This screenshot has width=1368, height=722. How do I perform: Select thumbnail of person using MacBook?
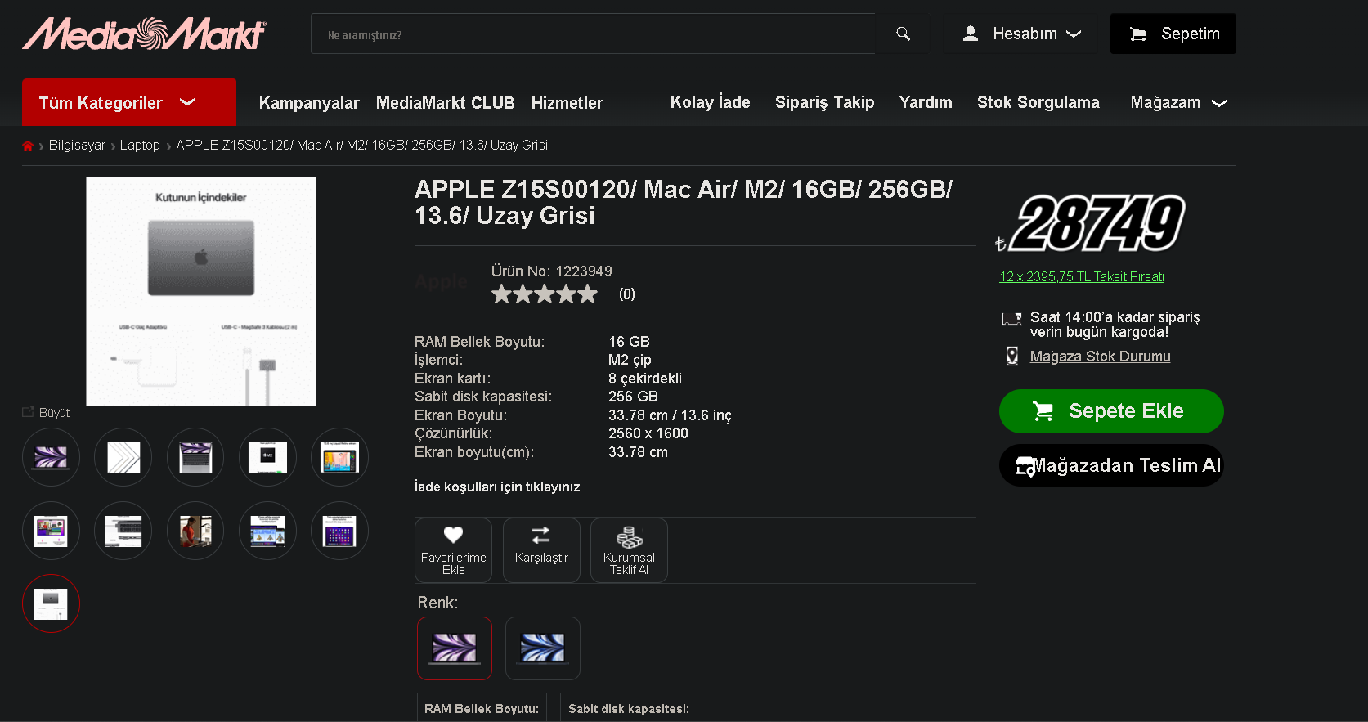click(x=195, y=531)
